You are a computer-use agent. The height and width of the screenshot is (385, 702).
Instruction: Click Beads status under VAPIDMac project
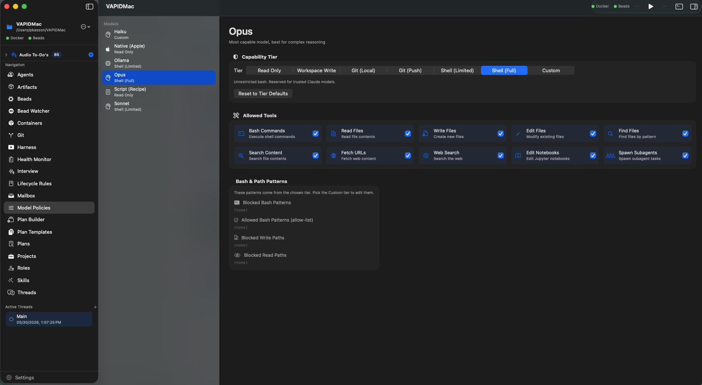click(x=36, y=38)
